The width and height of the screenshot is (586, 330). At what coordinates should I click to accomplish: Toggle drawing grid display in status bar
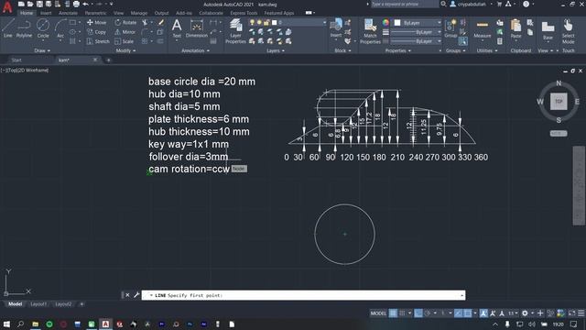click(x=393, y=313)
